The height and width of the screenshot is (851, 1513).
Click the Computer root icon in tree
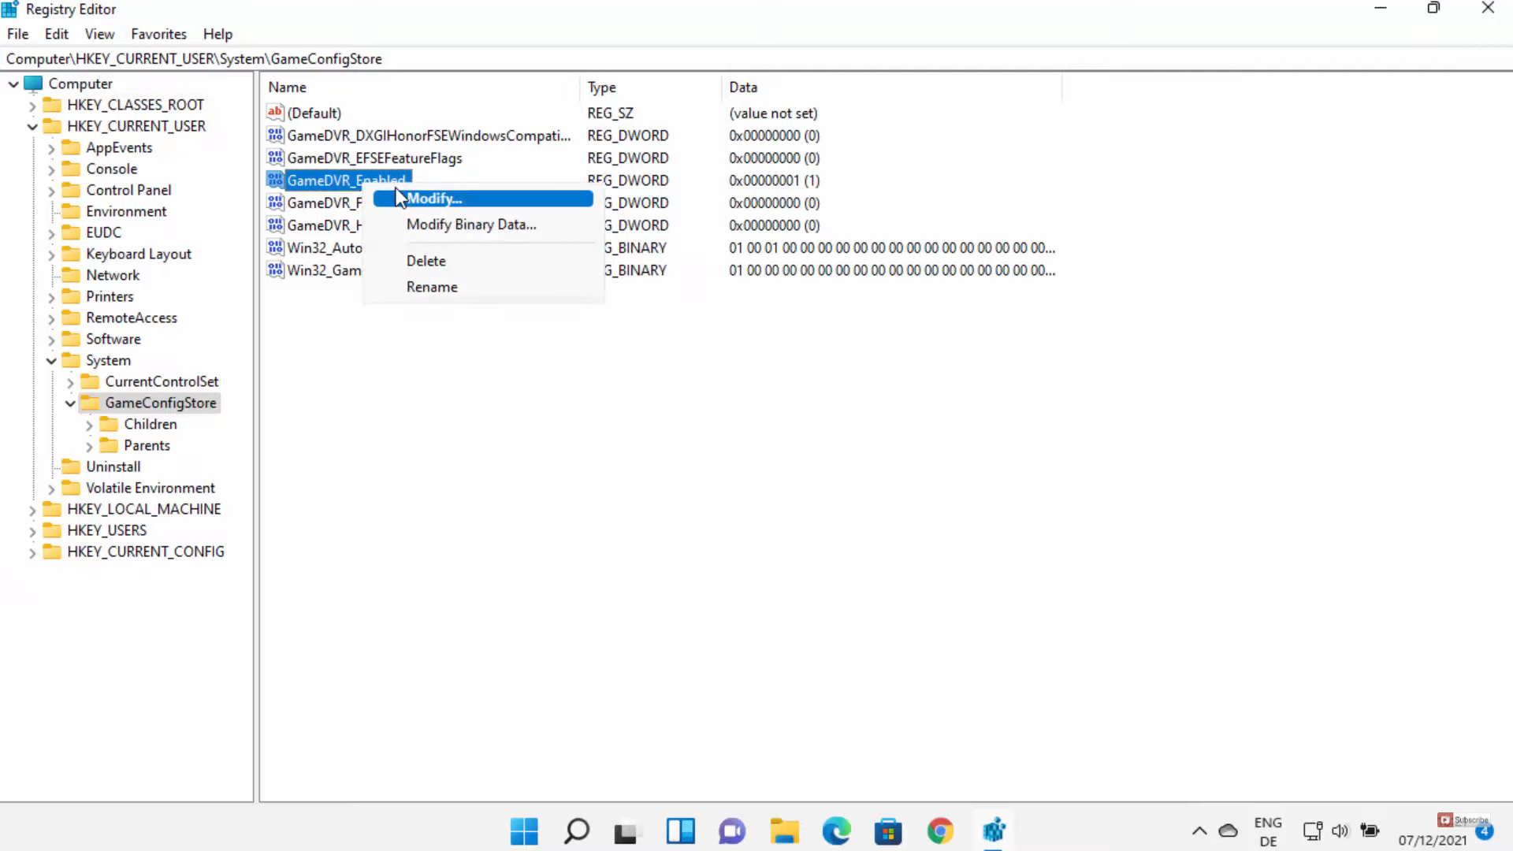(33, 84)
